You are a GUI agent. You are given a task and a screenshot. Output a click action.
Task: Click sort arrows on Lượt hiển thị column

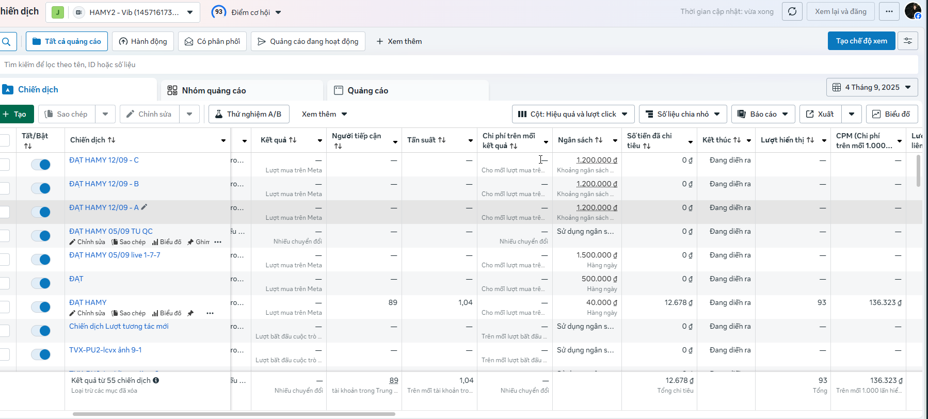810,140
